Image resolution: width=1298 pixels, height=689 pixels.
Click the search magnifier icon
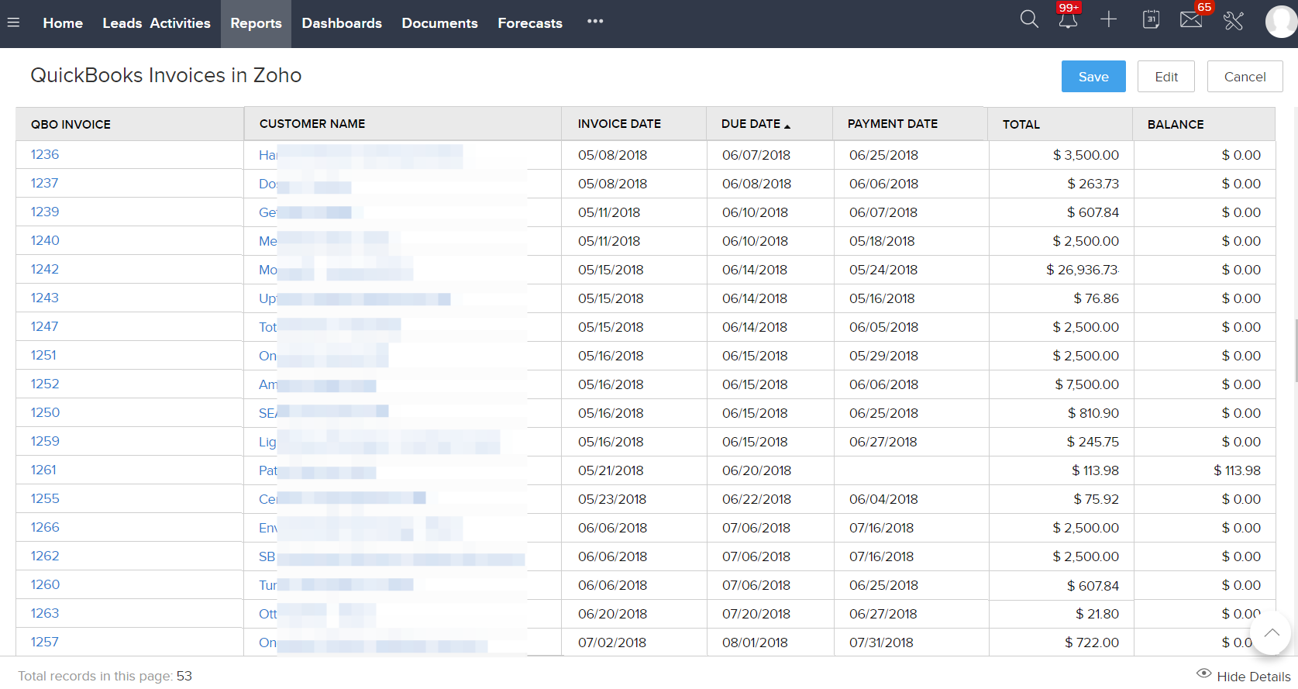[x=1029, y=19]
